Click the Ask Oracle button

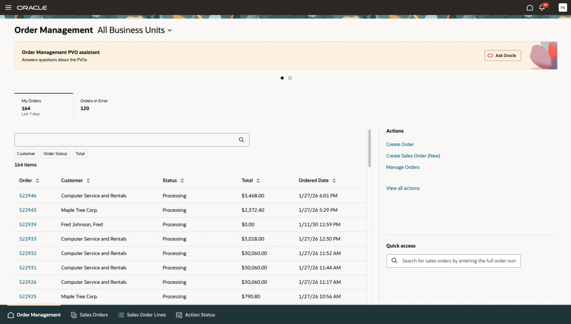click(x=502, y=55)
